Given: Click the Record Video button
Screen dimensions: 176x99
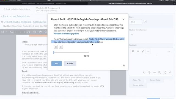Looking at the screenshot, I should (x=138, y=85).
